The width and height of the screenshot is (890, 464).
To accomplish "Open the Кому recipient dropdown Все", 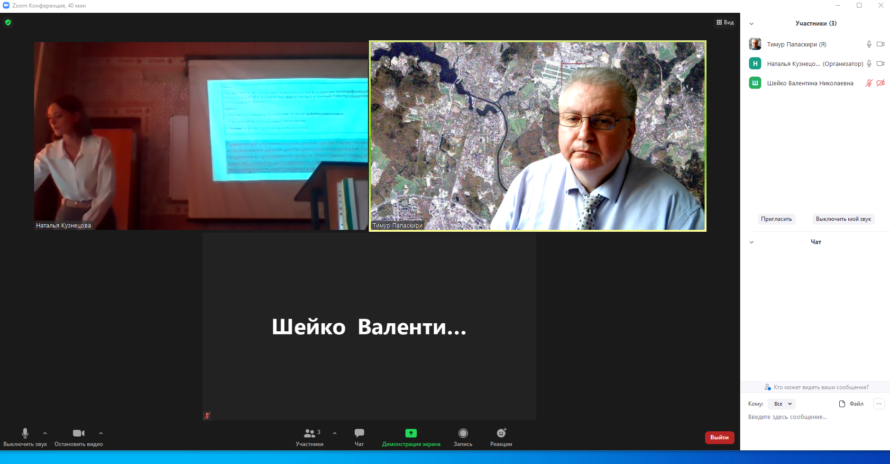I will 782,404.
